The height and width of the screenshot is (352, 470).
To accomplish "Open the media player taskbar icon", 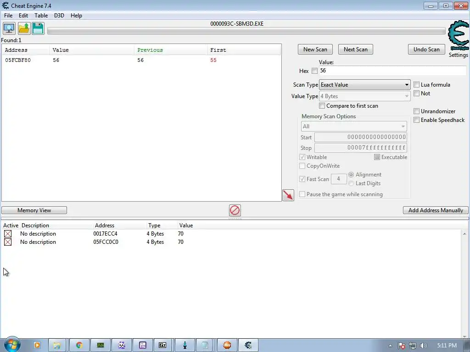I will click(x=37, y=346).
